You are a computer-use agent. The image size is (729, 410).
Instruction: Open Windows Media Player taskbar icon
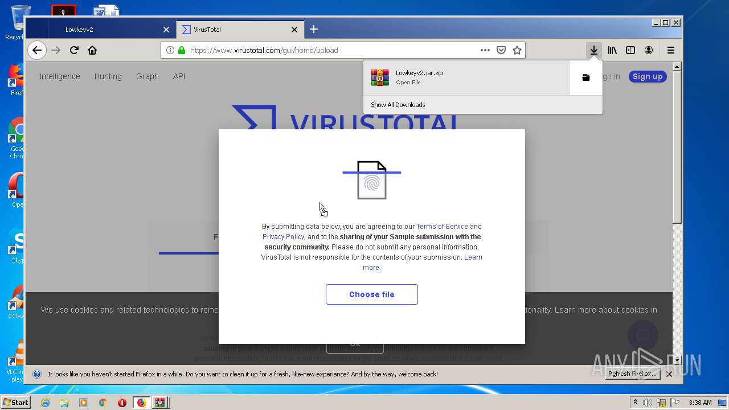point(84,403)
